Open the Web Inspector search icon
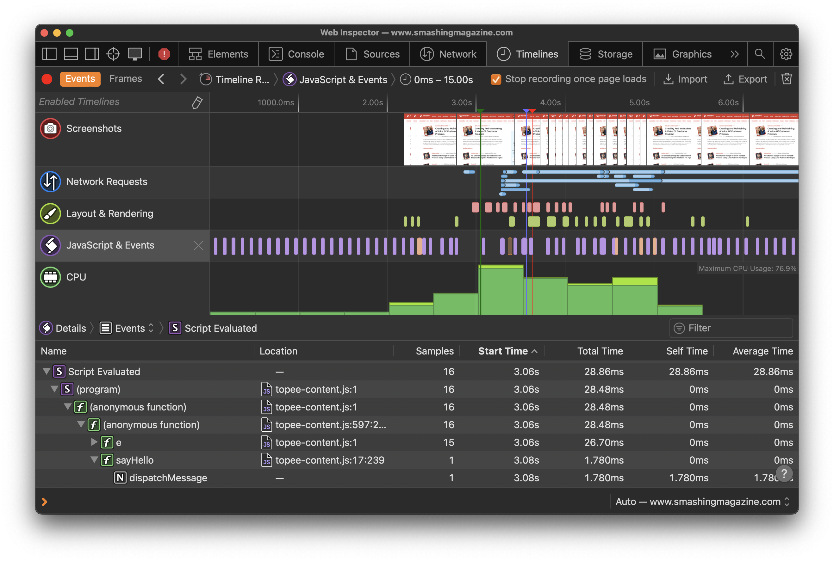The image size is (834, 561). click(760, 54)
